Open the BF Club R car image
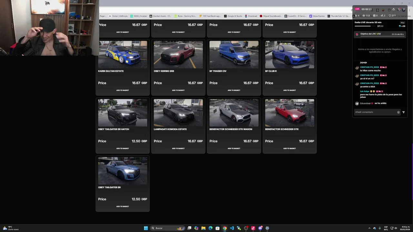This screenshot has width=413, height=232. (289, 54)
